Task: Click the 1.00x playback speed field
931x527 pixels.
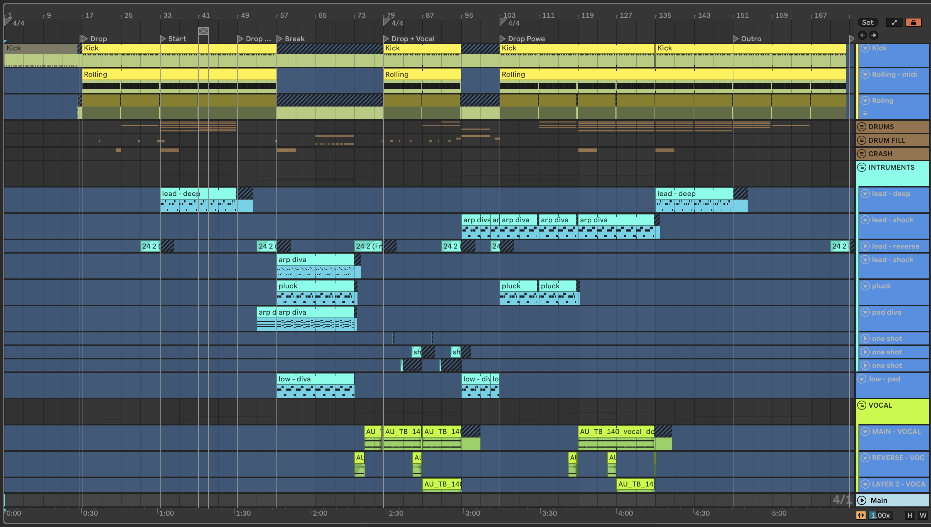Action: pyautogui.click(x=881, y=515)
